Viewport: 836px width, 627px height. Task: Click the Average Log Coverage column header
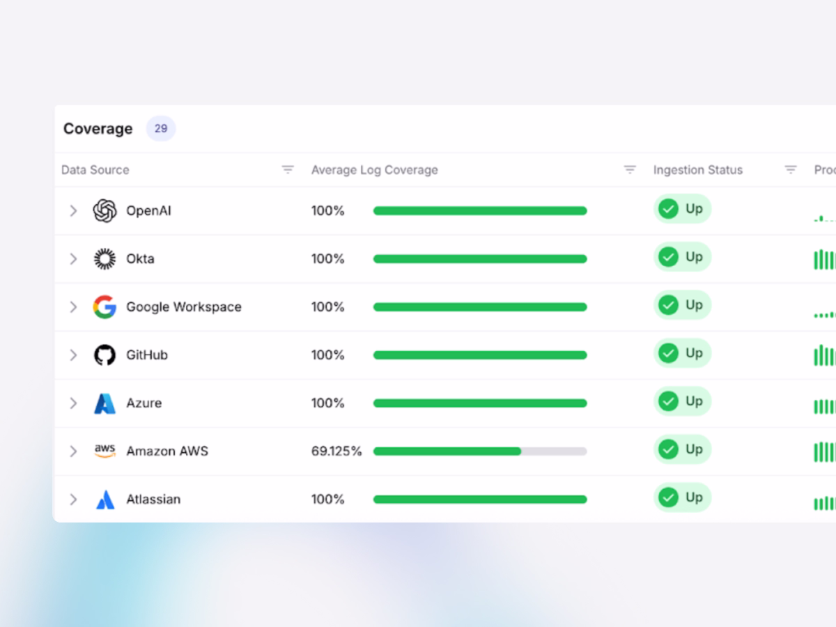[374, 169]
